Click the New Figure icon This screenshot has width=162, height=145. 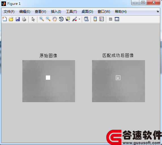tap(5, 19)
